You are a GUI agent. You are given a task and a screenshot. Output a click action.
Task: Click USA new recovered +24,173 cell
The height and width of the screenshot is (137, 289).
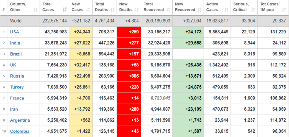(188, 32)
